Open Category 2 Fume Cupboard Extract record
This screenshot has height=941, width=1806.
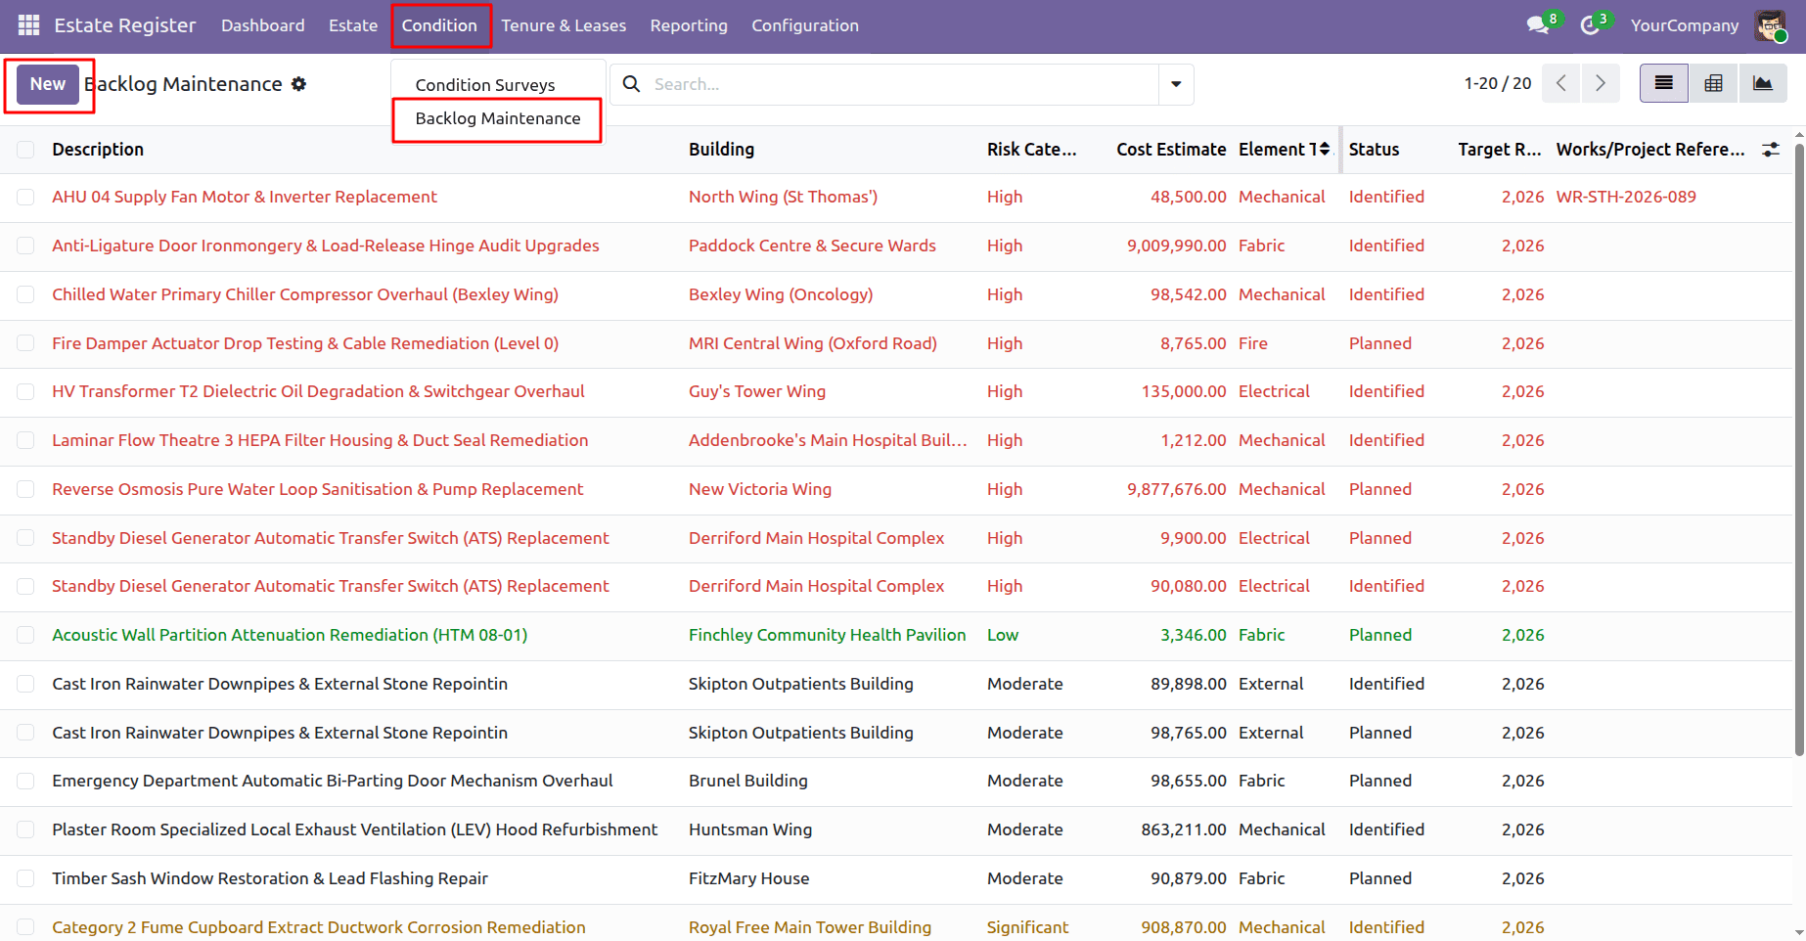pyautogui.click(x=319, y=927)
